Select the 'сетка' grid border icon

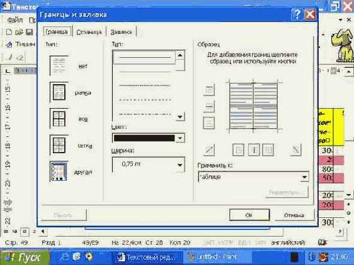click(x=59, y=145)
